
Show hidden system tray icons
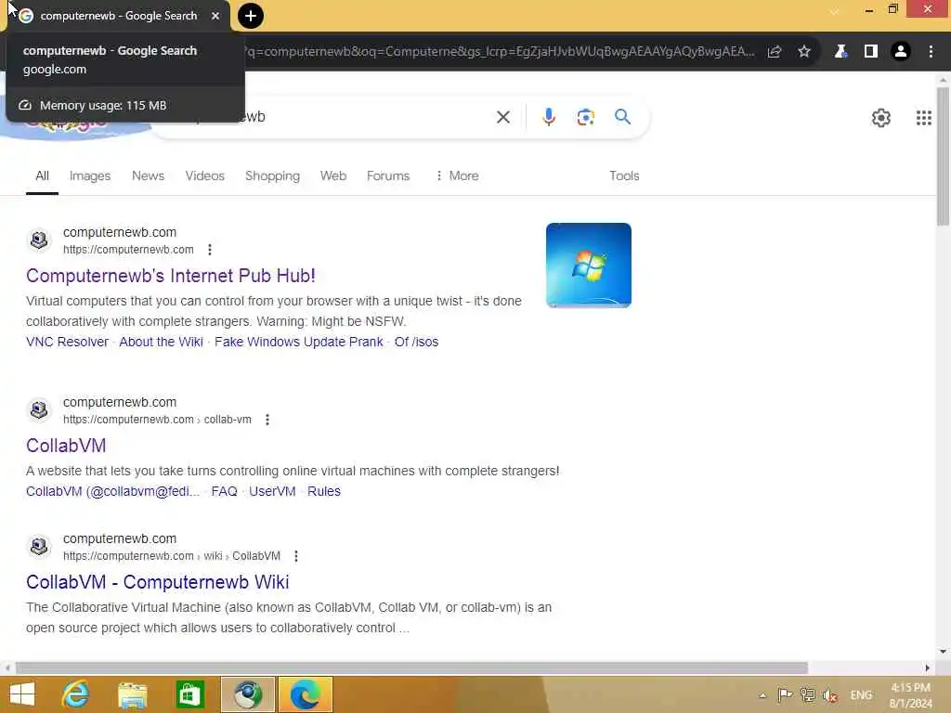(762, 695)
